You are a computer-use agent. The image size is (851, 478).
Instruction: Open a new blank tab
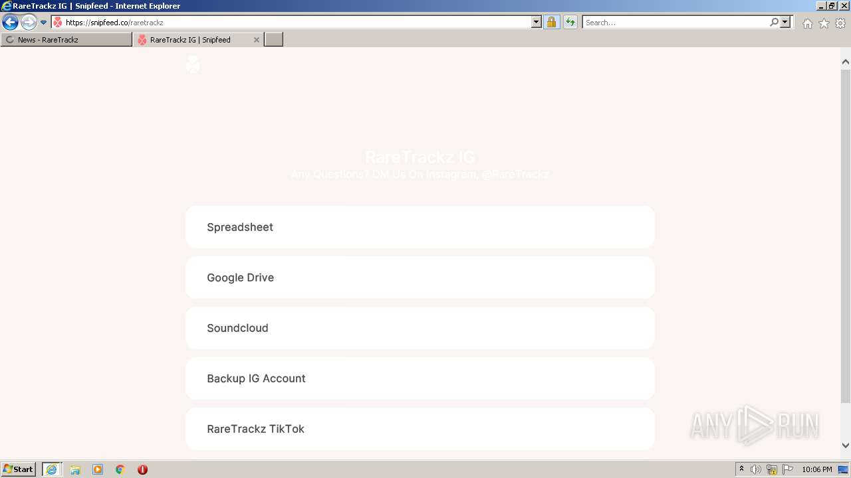274,40
